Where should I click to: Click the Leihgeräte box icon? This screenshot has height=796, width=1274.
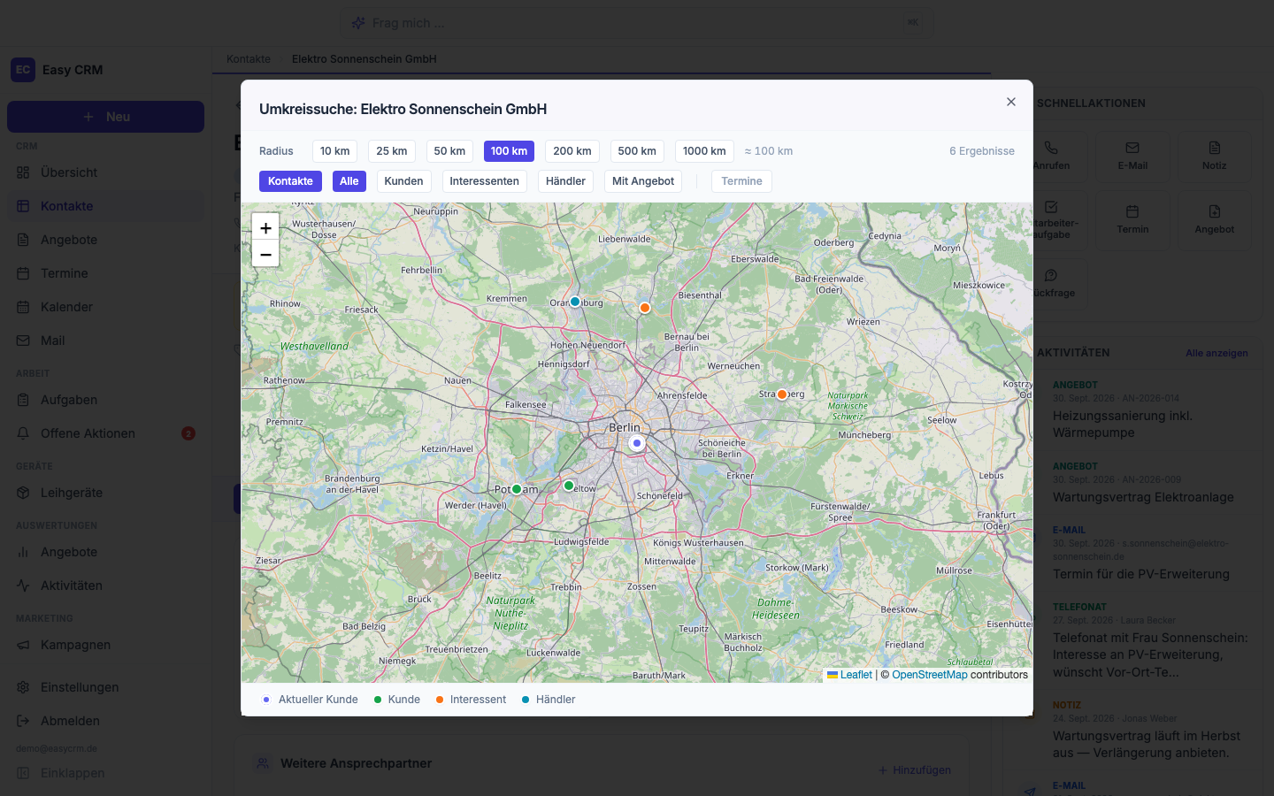(x=23, y=493)
